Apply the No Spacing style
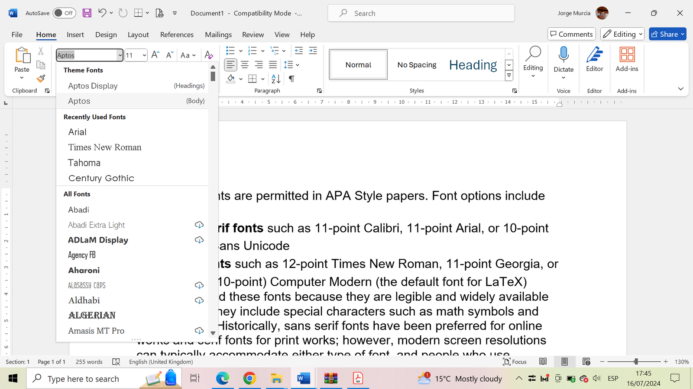This screenshot has height=389, width=693. (x=417, y=65)
